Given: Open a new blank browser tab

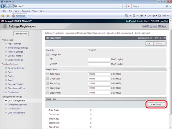Looking at the screenshot, I should 30,16.
